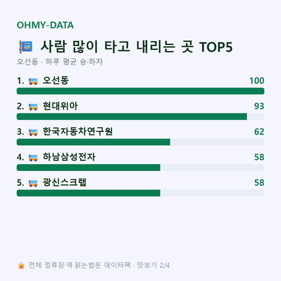The width and height of the screenshot is (281, 281).
Task: Select the 오선동 station name
Action: coord(56,80)
